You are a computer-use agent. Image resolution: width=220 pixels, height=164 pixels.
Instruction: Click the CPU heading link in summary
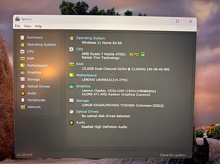click(80, 49)
